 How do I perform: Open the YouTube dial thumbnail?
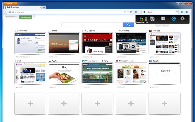click(164, 43)
